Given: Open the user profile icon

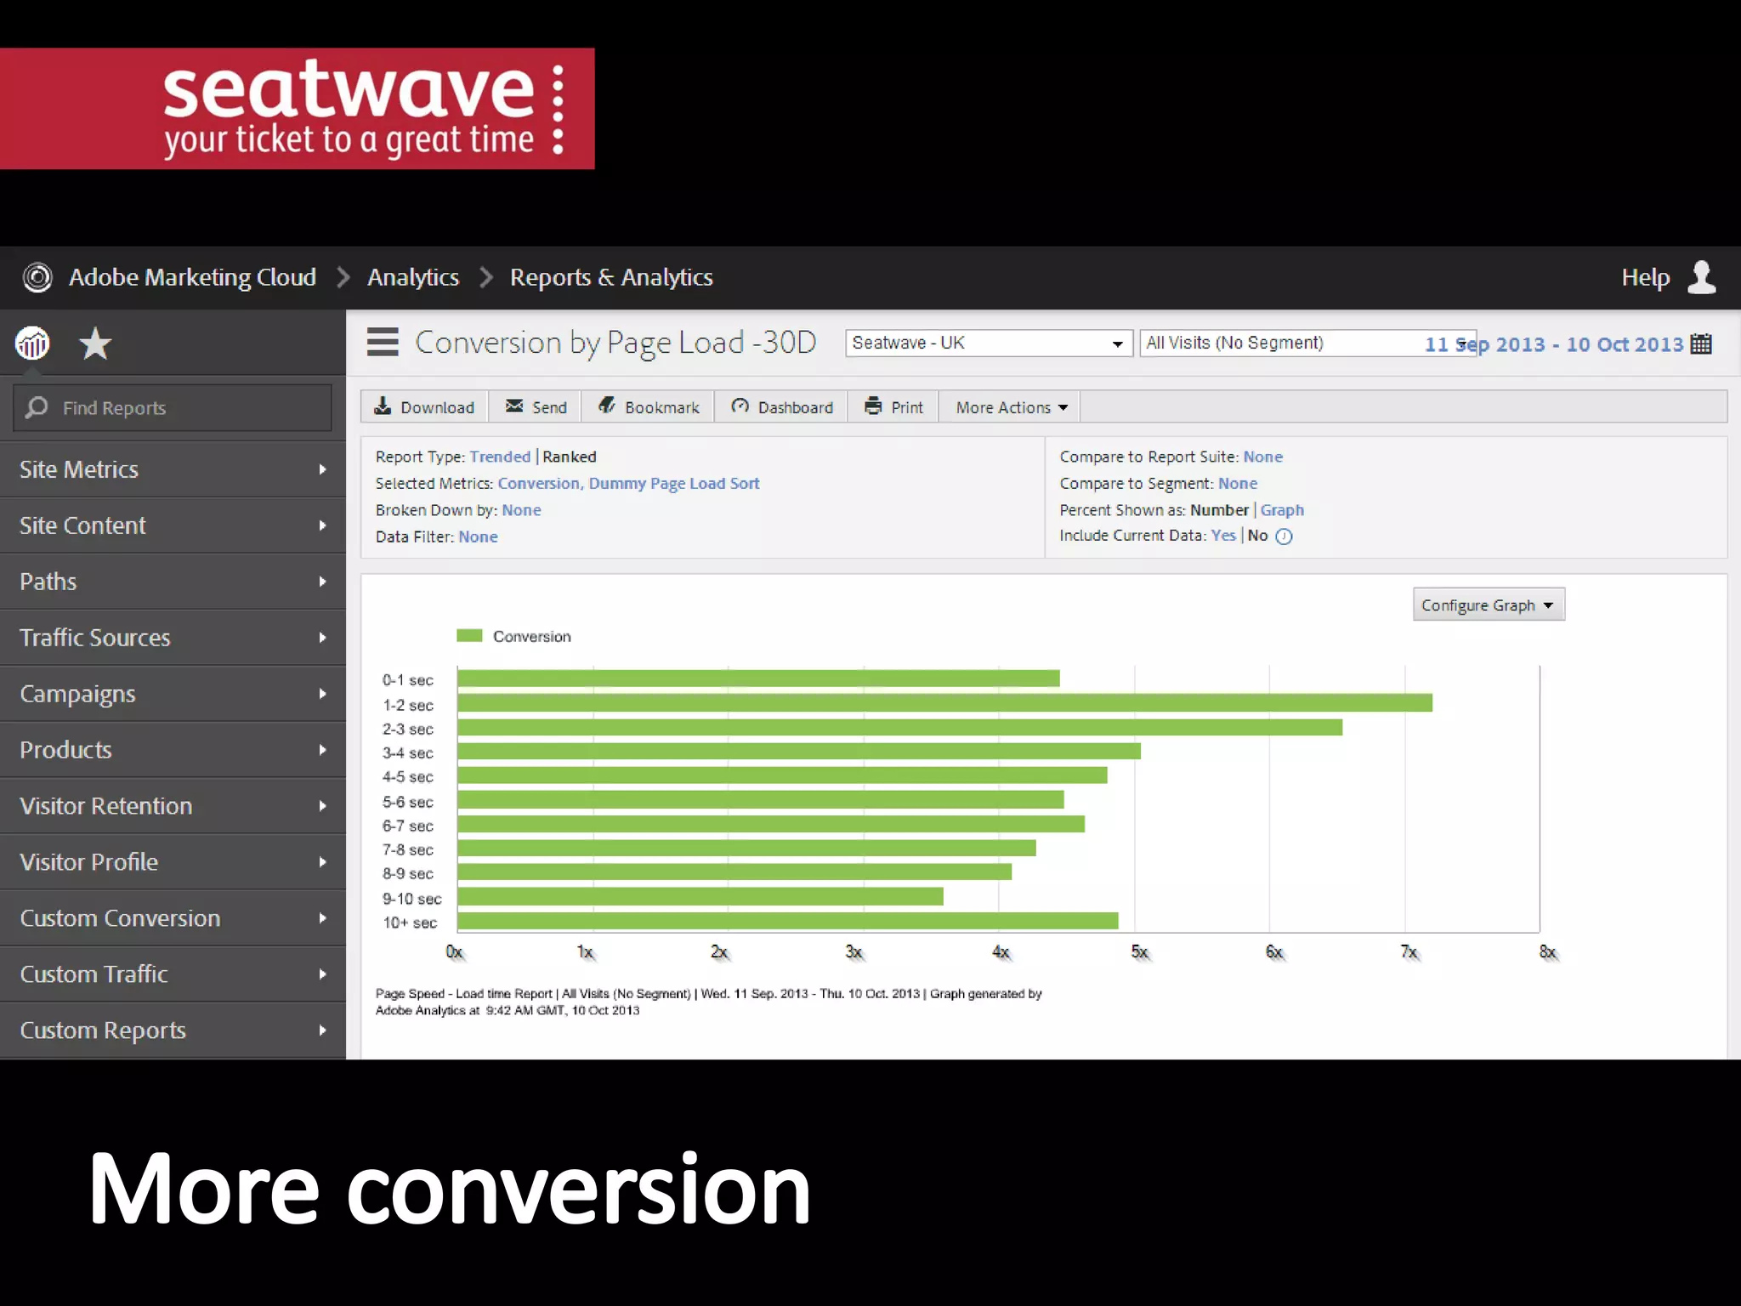Looking at the screenshot, I should coord(1702,277).
